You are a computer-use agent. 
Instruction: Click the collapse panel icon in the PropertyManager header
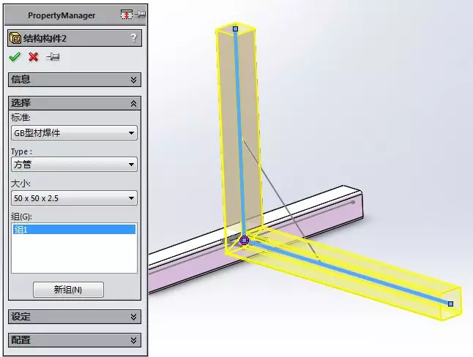coord(127,14)
